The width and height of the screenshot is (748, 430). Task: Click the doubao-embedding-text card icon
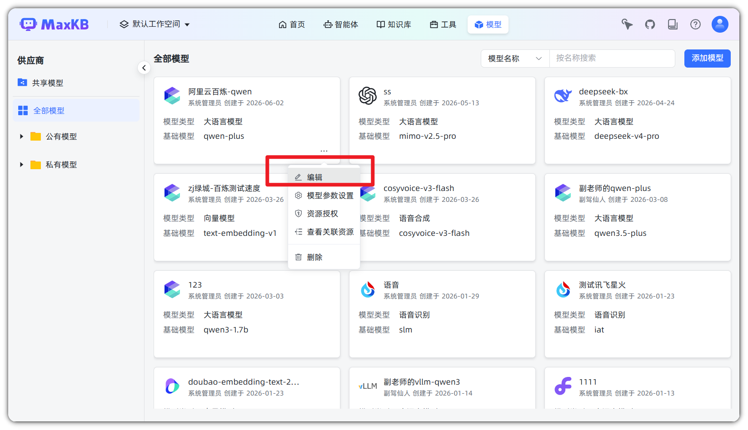point(172,386)
